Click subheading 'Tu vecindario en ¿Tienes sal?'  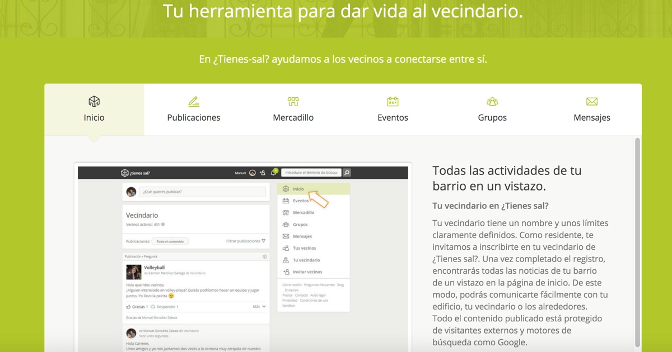coord(491,206)
